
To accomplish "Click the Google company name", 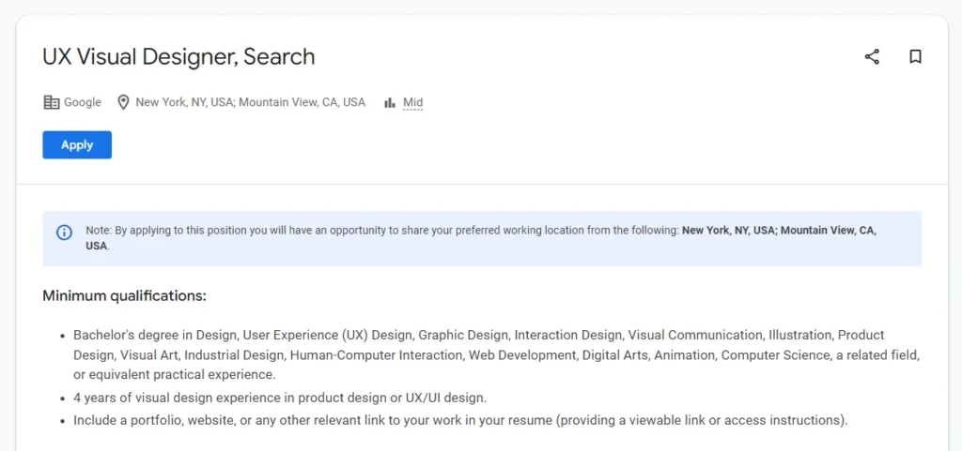I will [x=83, y=102].
